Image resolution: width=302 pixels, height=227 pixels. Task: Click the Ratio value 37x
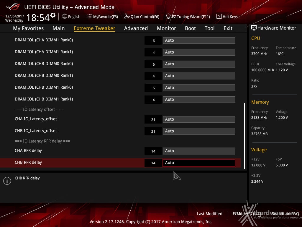(x=254, y=86)
